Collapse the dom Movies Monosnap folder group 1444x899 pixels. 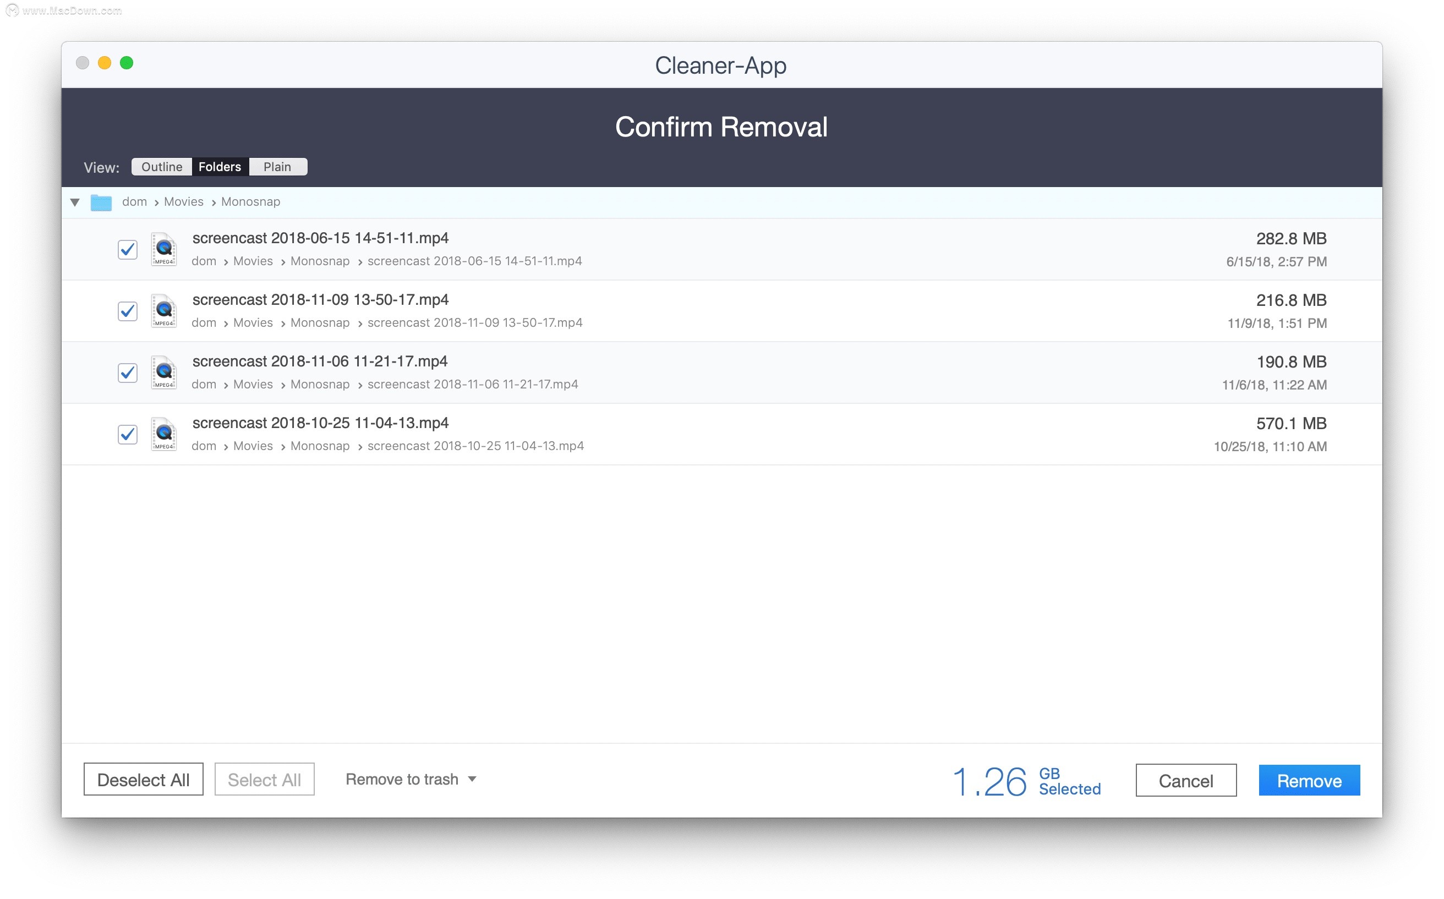[x=75, y=202]
